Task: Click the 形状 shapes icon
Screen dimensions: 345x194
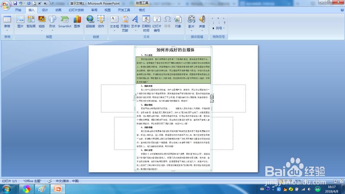Action: pyautogui.click(x=52, y=19)
